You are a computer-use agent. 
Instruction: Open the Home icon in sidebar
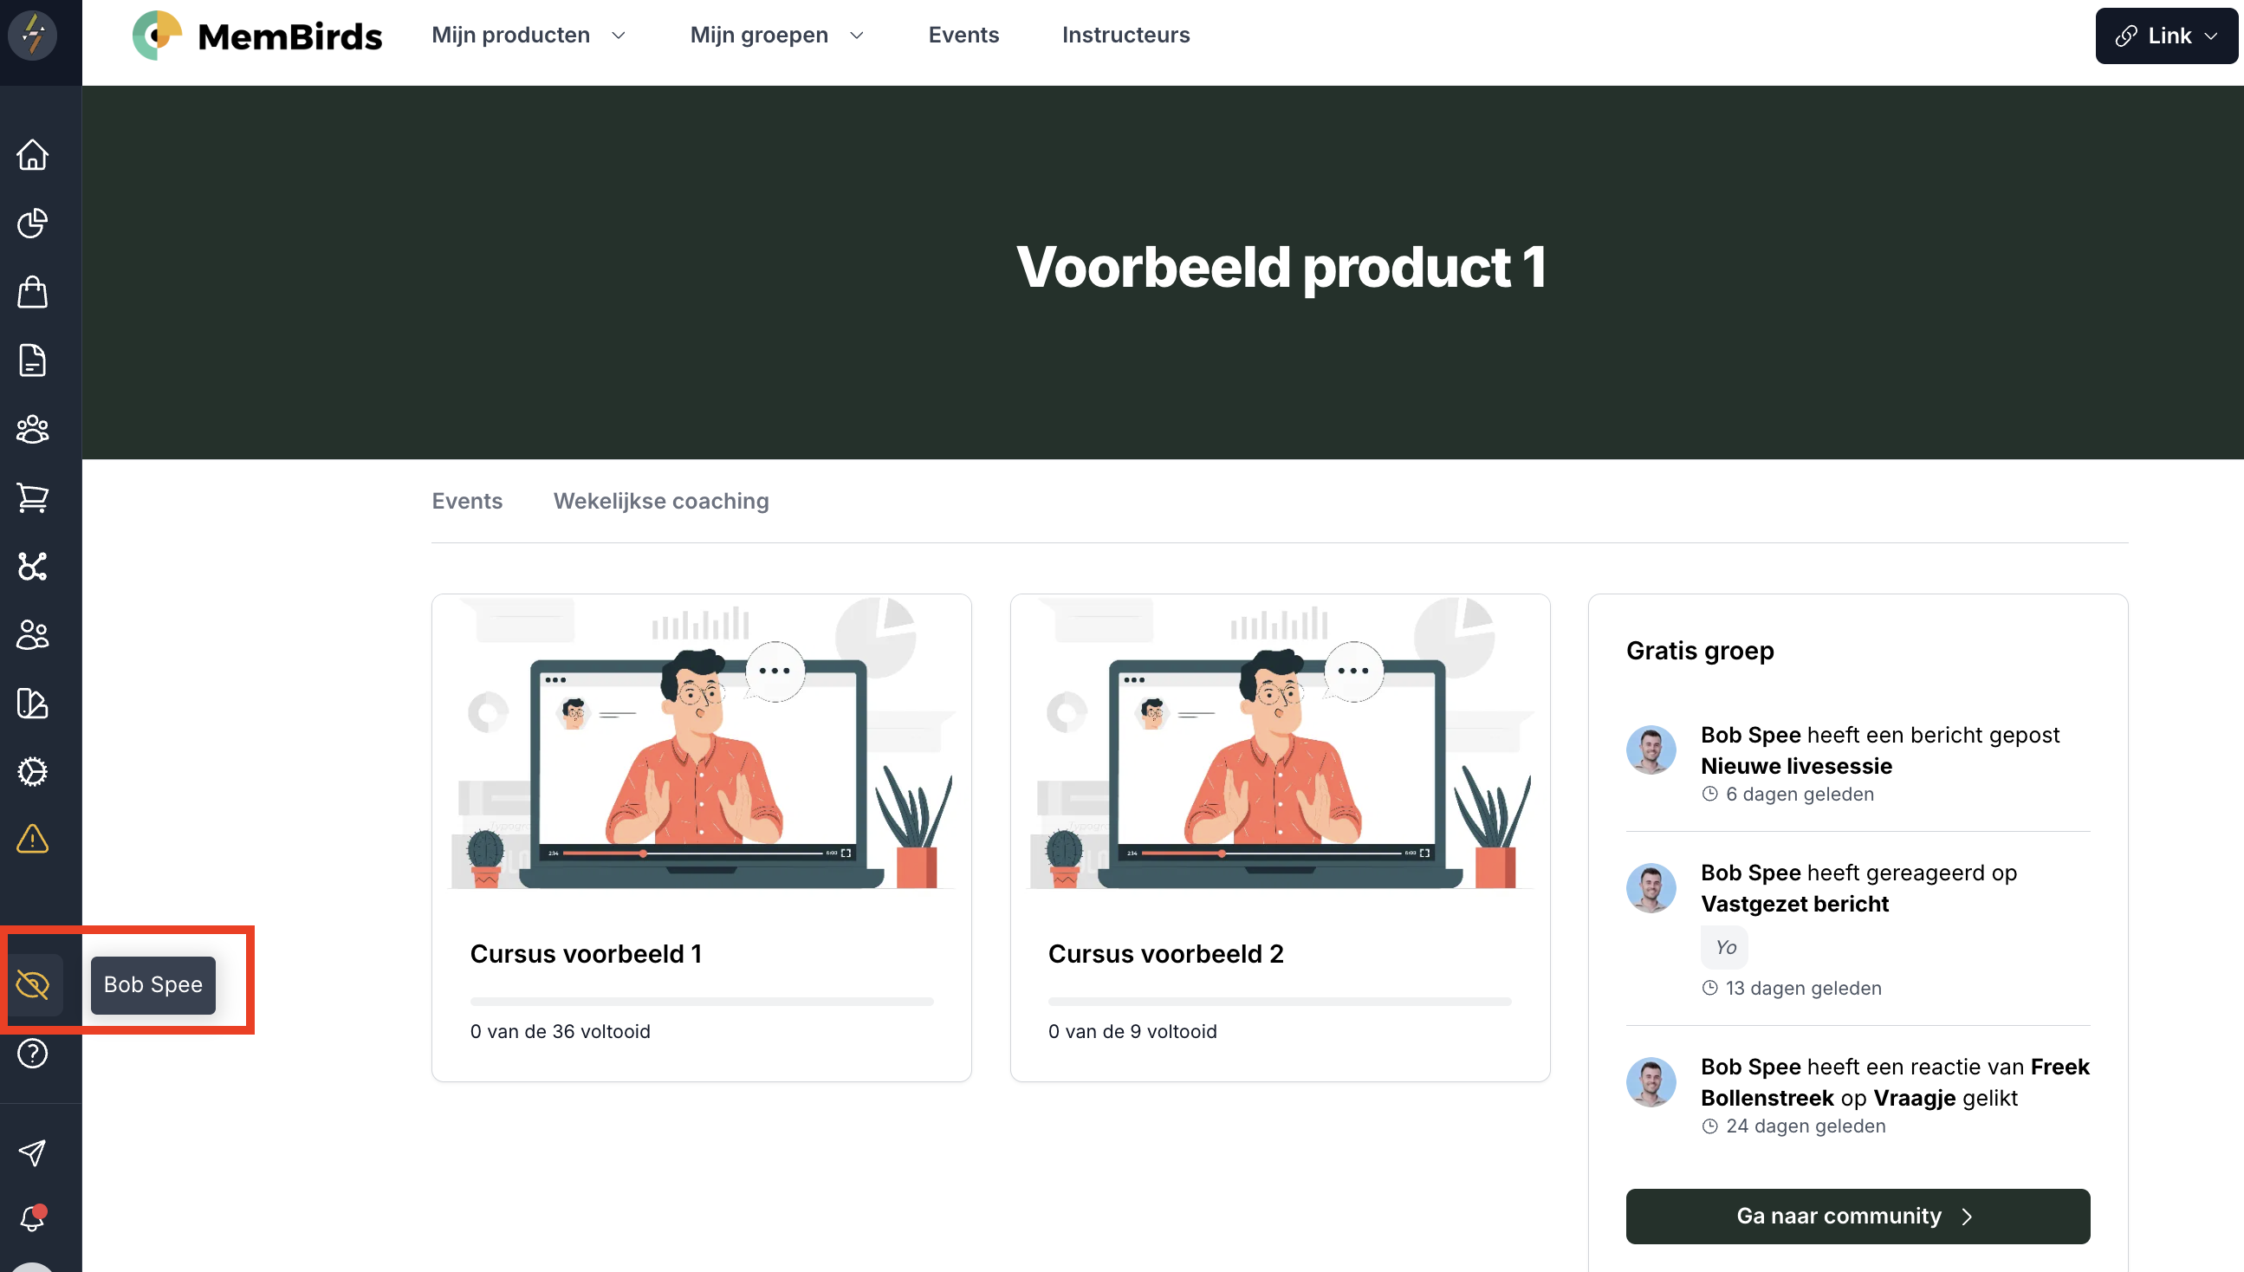tap(32, 154)
